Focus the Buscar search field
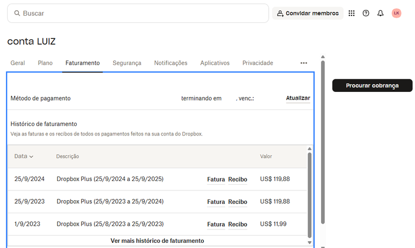The width and height of the screenshot is (415, 248). [x=138, y=13]
